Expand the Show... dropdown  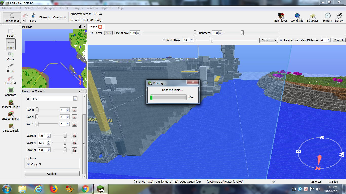coord(268,40)
